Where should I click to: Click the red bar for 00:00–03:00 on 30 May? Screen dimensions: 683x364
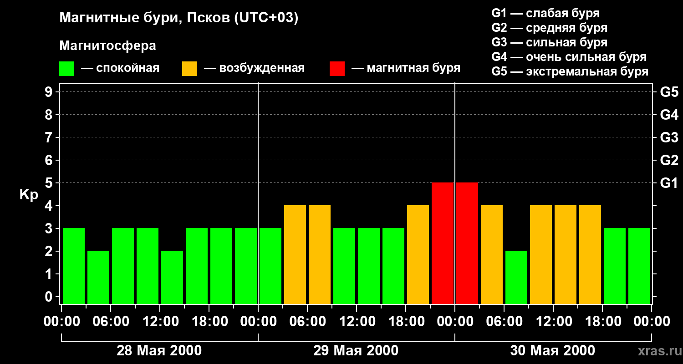coord(467,243)
